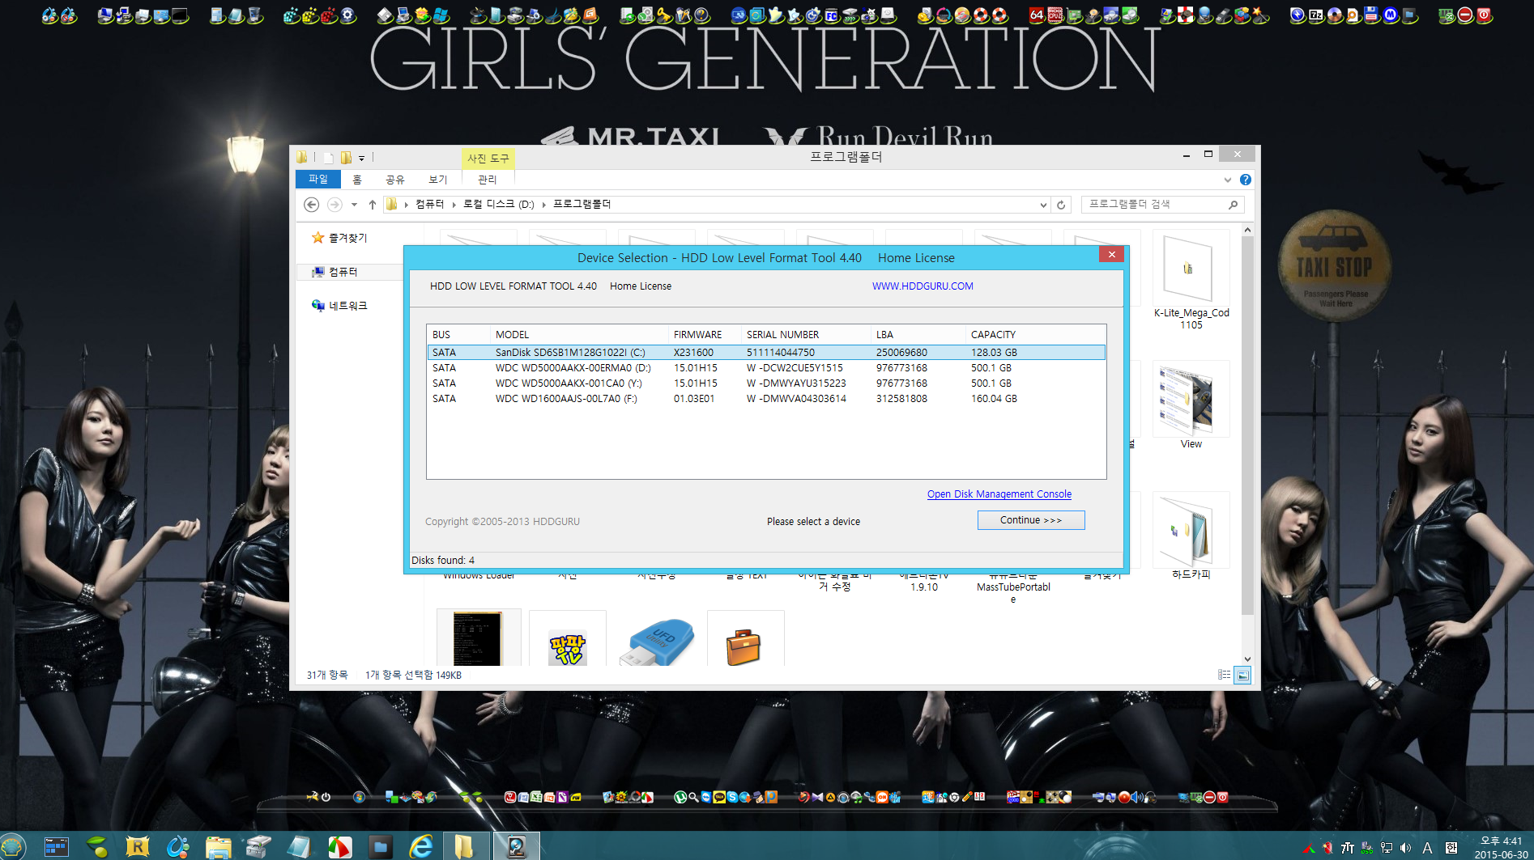Select the View folder thumbnail

[1191, 405]
